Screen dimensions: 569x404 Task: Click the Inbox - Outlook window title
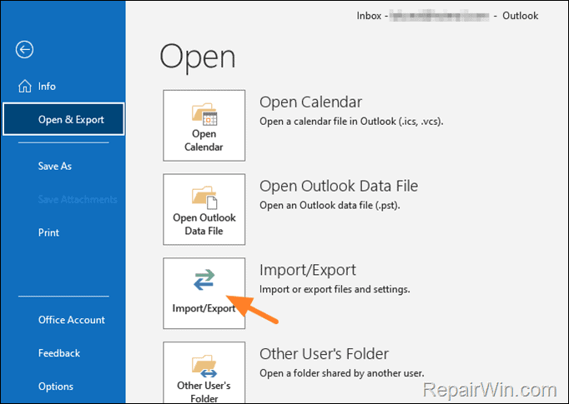point(447,16)
